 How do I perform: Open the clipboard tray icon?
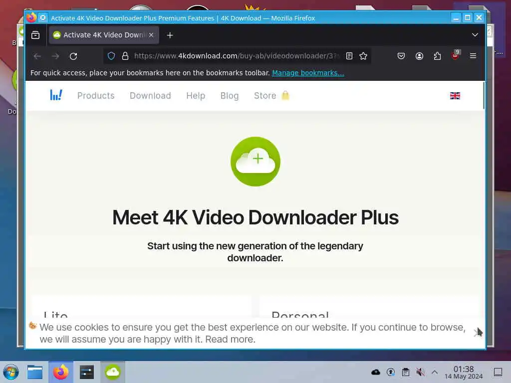click(405, 372)
